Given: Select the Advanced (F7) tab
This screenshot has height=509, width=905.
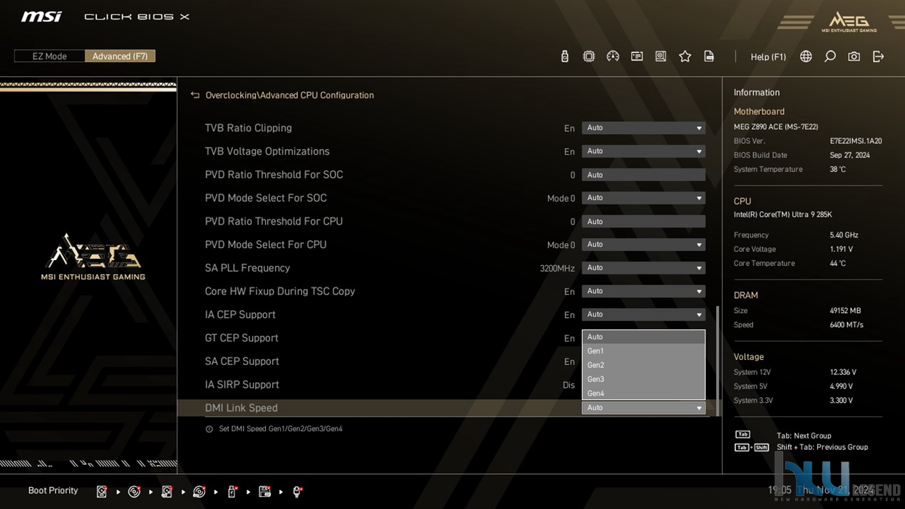Looking at the screenshot, I should [120, 56].
